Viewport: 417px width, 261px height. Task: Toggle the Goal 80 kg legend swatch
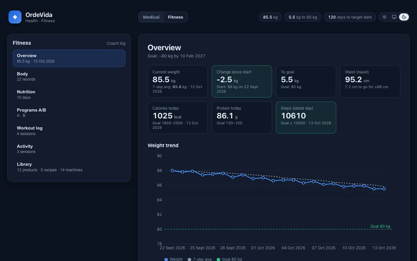(x=219, y=259)
